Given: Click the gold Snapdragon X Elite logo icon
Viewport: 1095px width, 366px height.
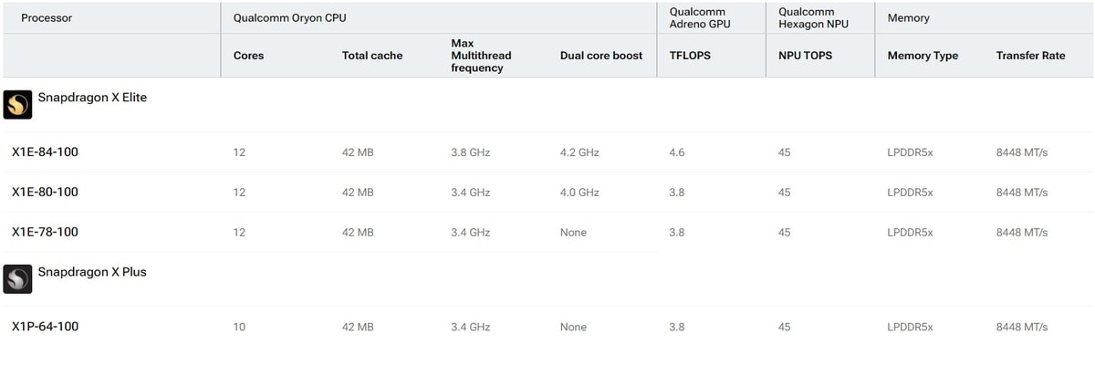Looking at the screenshot, I should tap(18, 105).
